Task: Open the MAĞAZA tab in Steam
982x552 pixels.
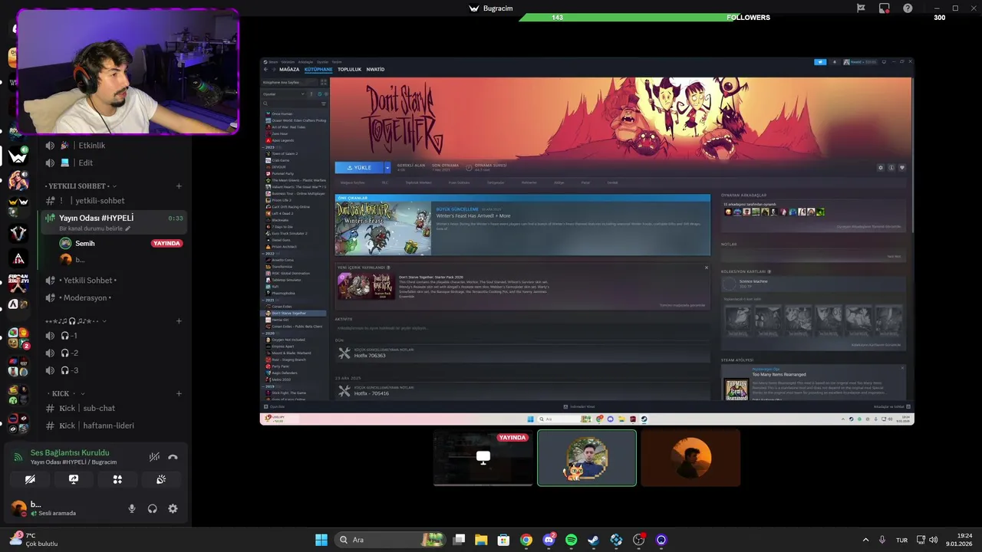Action: click(289, 70)
